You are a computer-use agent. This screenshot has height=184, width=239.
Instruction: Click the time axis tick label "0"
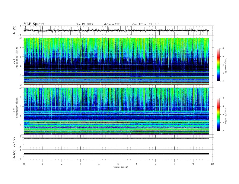click(24, 164)
